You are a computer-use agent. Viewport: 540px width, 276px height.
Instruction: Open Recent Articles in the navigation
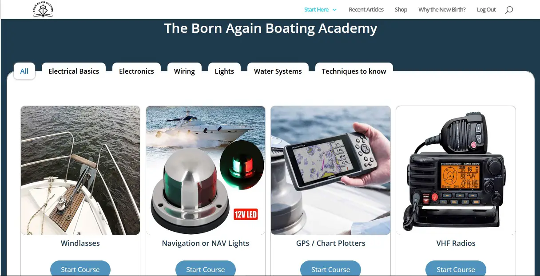point(366,10)
